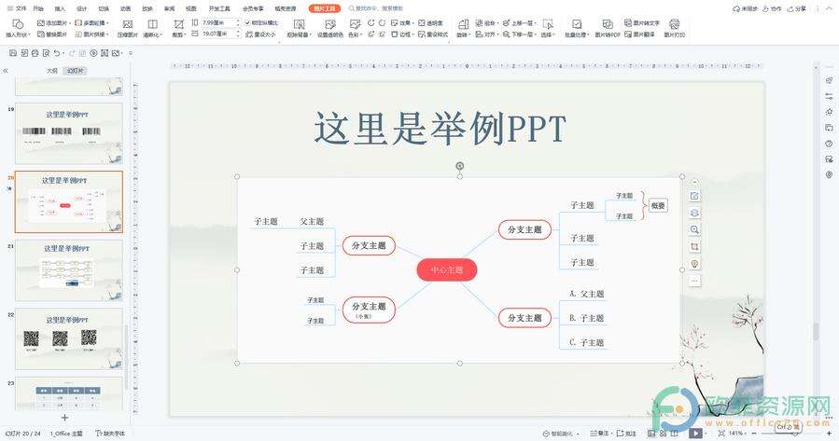Click 设置透明色 set transparent color

pyautogui.click(x=330, y=28)
